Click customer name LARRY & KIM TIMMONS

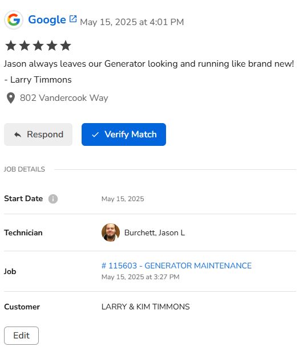point(146,307)
